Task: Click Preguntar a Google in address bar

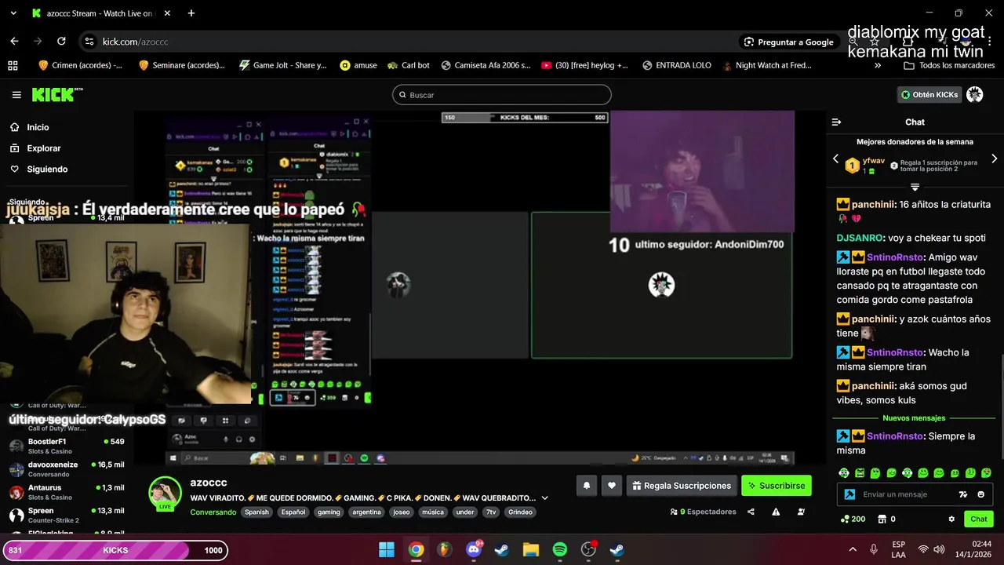Action: pos(789,42)
